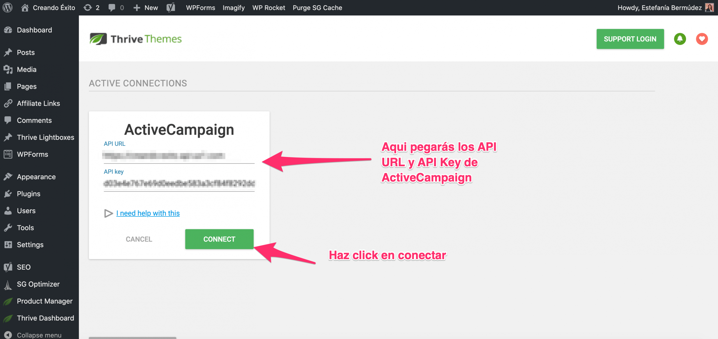Open WPForms from the top toolbar

(x=200, y=8)
